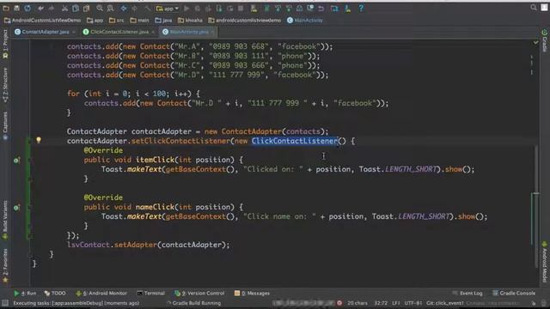Click the green Run triangle icon
The width and height of the screenshot is (550, 309).
[186, 8]
